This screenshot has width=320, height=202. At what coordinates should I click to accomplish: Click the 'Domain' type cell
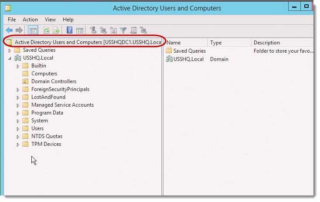(219, 59)
